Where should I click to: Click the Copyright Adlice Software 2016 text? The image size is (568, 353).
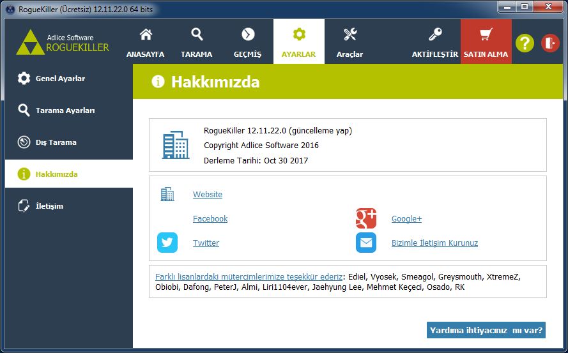click(261, 146)
